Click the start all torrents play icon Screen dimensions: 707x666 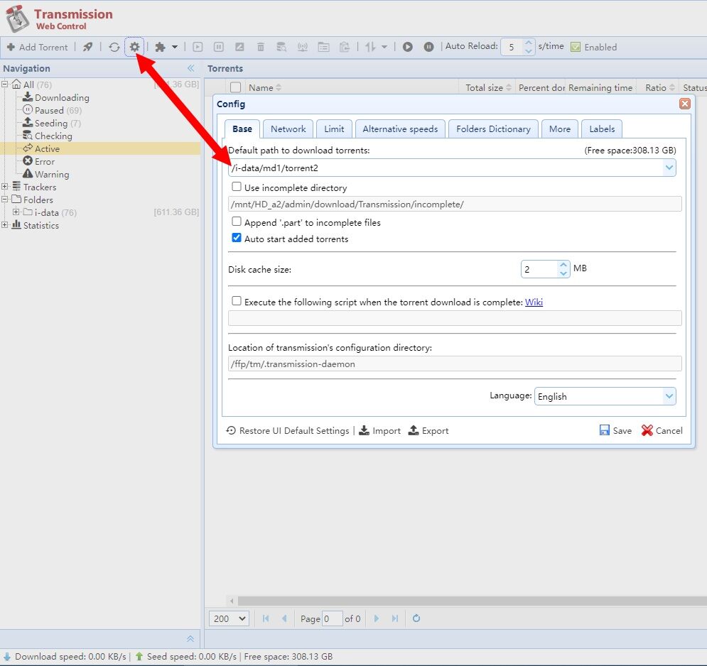[408, 47]
